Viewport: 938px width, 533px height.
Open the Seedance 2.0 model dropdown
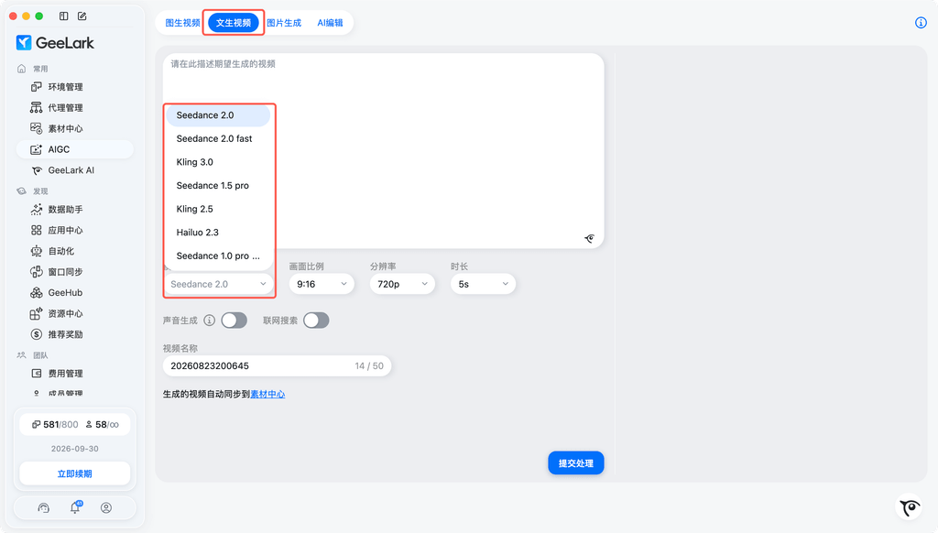click(x=218, y=284)
